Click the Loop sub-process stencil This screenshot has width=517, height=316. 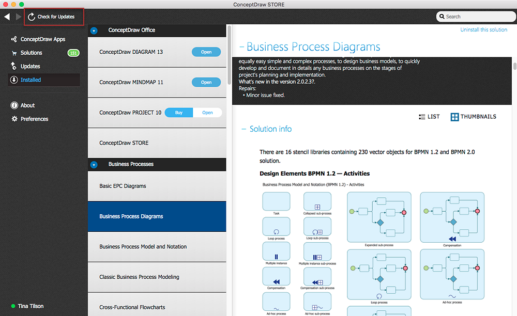[x=317, y=227]
